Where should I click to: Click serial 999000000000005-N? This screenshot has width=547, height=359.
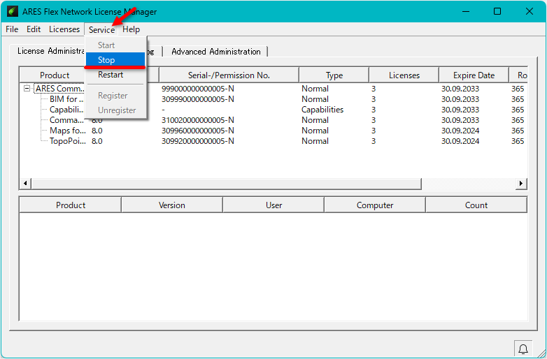click(x=197, y=89)
